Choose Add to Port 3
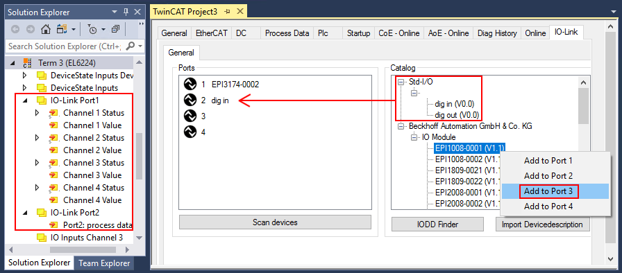This screenshot has height=273, width=622. (x=548, y=191)
